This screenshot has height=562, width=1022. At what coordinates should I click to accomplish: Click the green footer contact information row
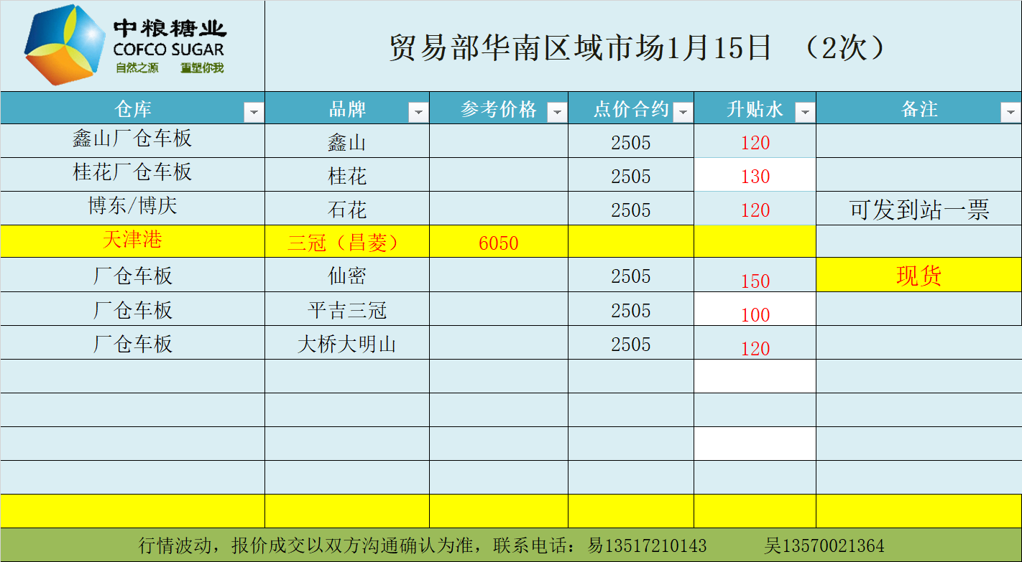pos(510,545)
